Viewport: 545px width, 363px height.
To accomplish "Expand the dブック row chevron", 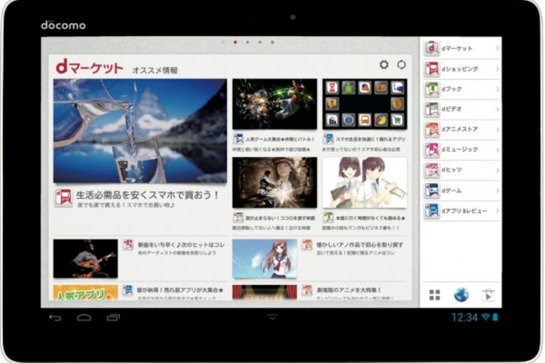I will [497, 89].
